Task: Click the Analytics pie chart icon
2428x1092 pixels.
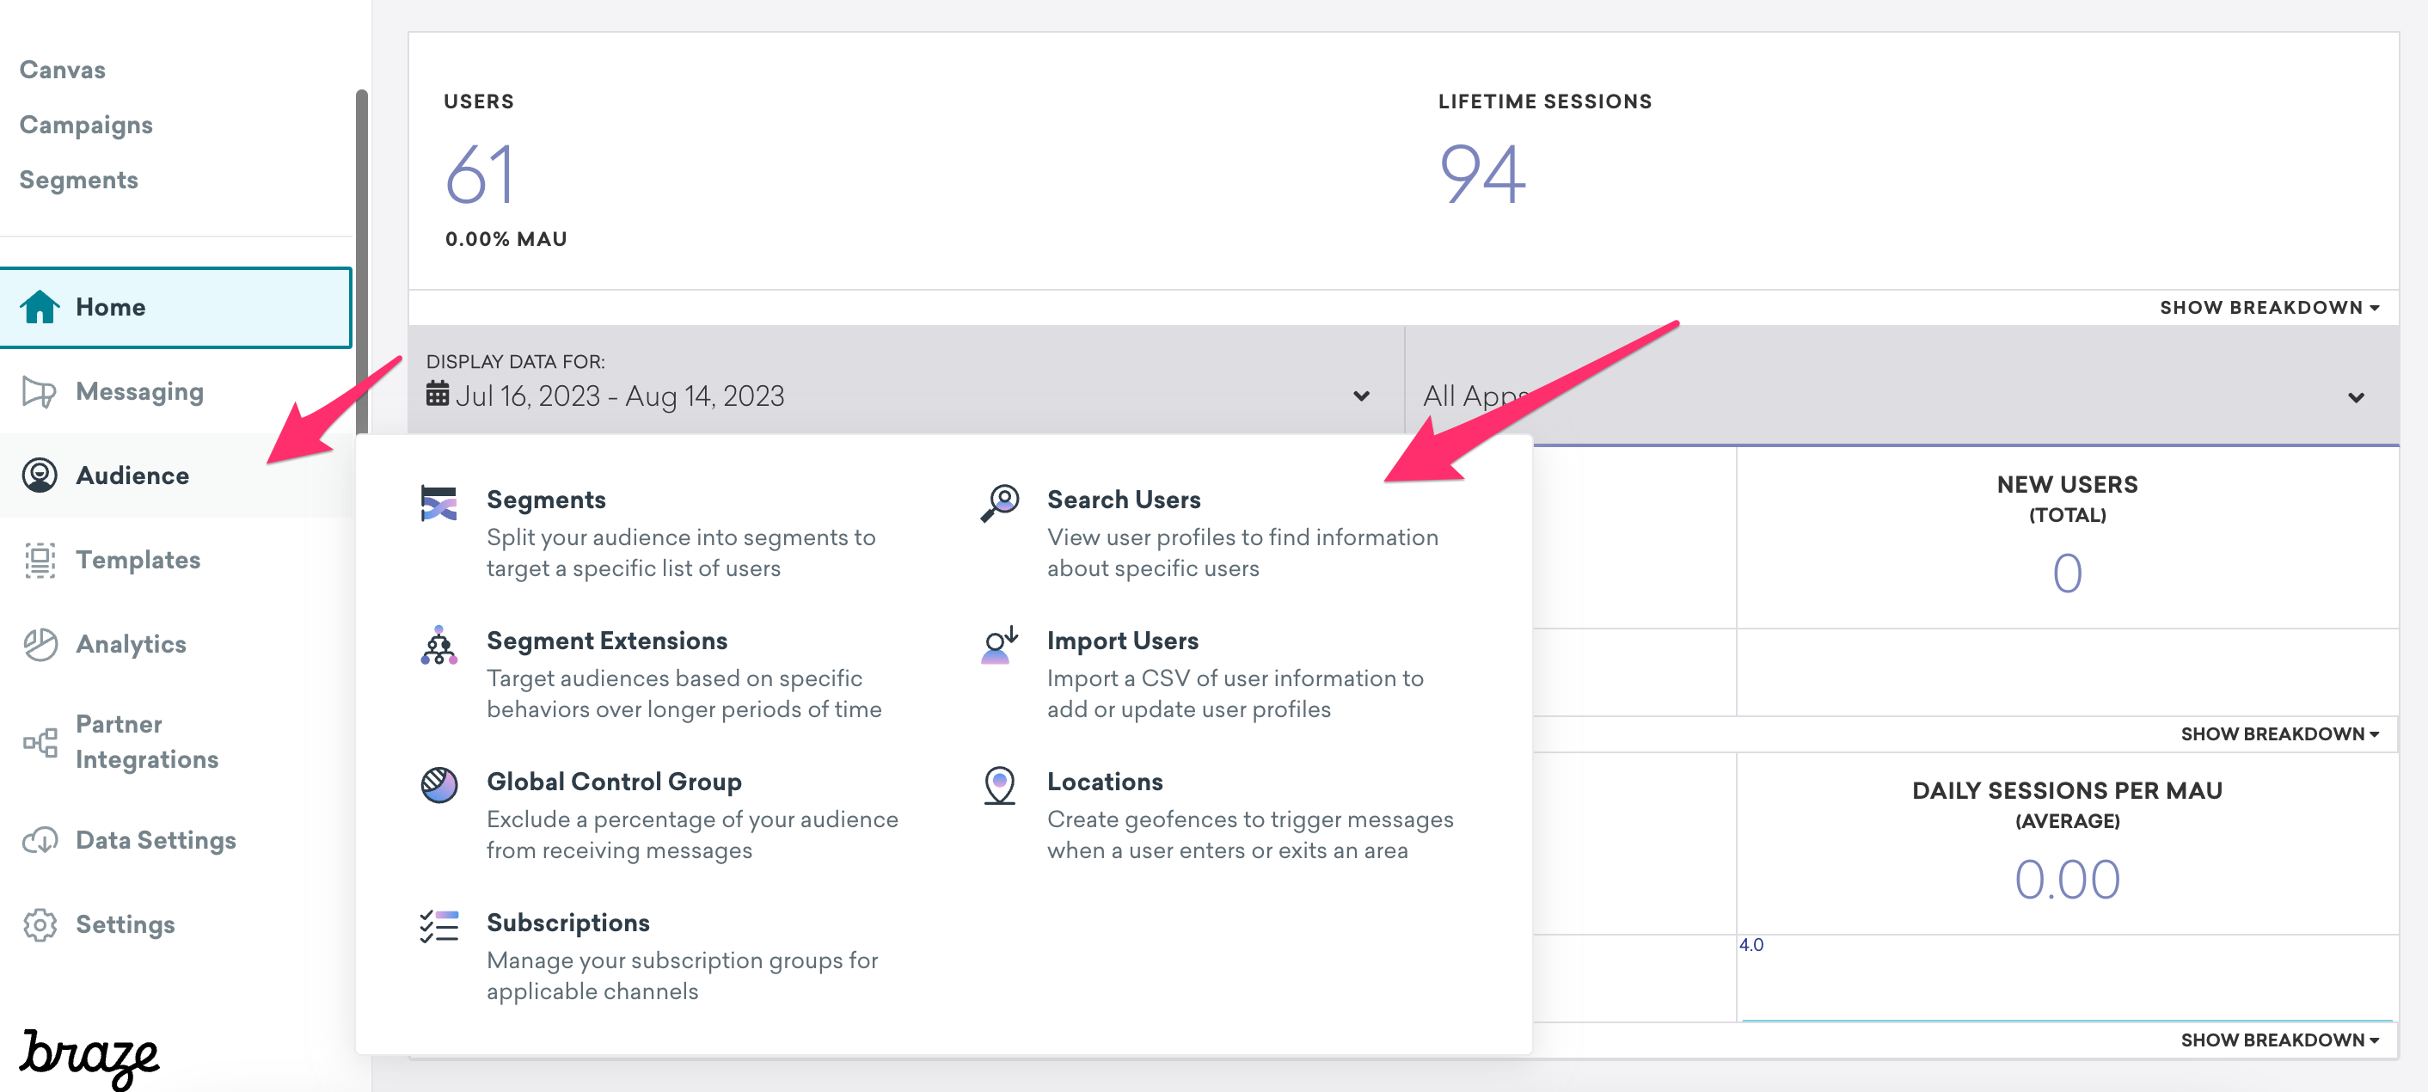Action: pos(40,644)
